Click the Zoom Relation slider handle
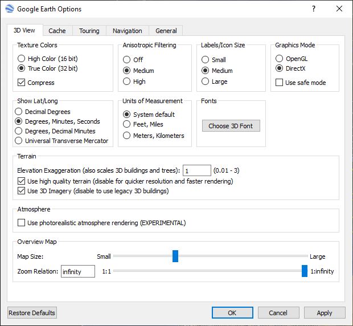This screenshot has width=353, height=326. (x=305, y=271)
